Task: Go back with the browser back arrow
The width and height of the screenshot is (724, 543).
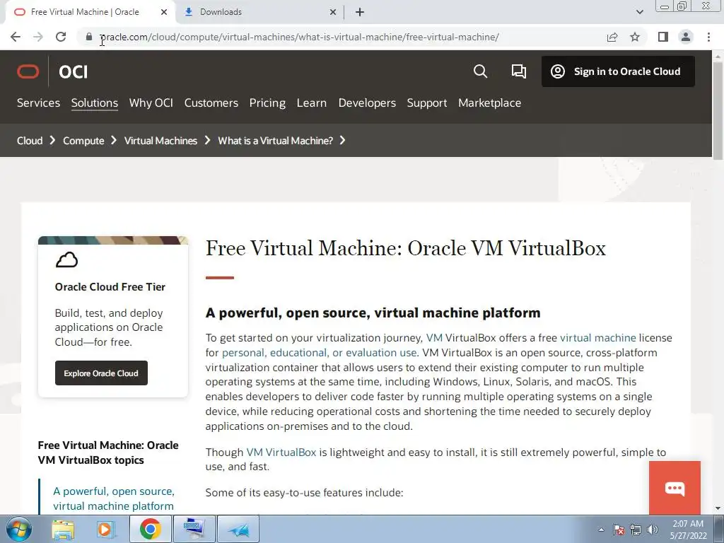Action: (16, 37)
